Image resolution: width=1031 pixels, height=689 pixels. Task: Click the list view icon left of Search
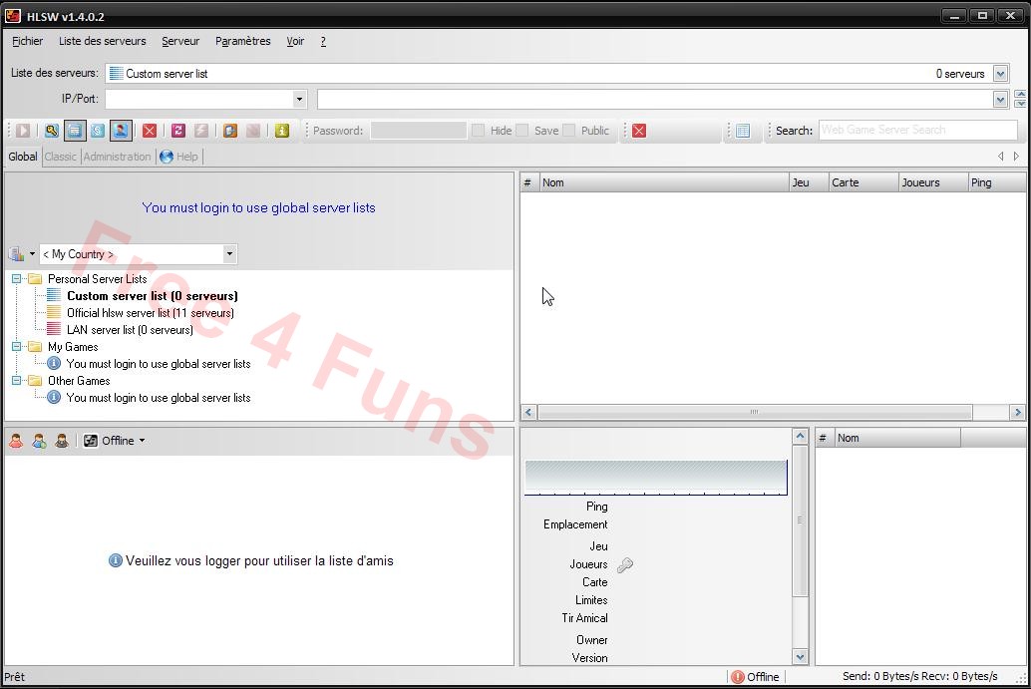click(743, 131)
